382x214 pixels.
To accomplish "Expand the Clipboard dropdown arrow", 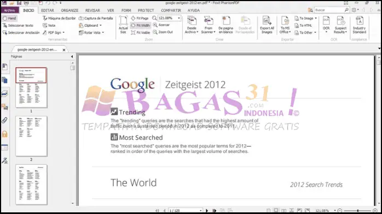I will [x=101, y=25].
